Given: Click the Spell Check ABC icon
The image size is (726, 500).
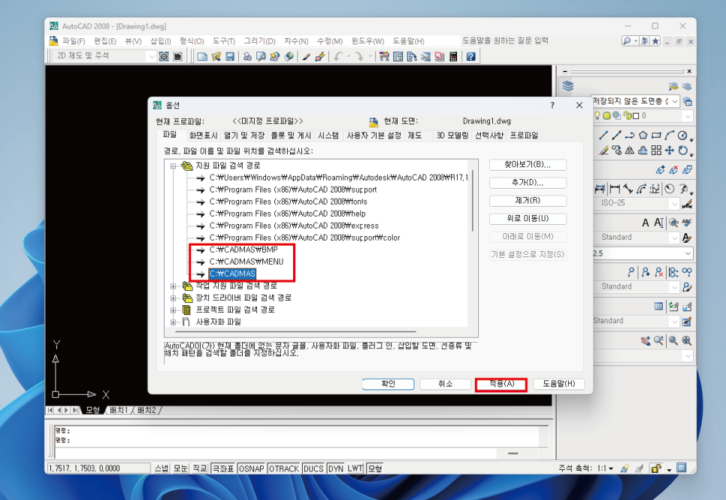Looking at the screenshot, I should coord(687,223).
